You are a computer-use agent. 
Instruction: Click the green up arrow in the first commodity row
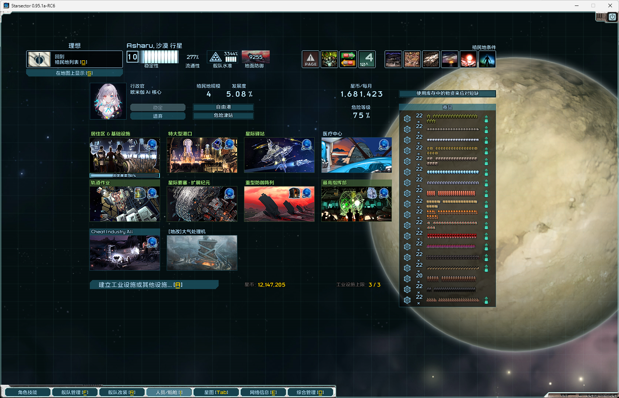486,119
